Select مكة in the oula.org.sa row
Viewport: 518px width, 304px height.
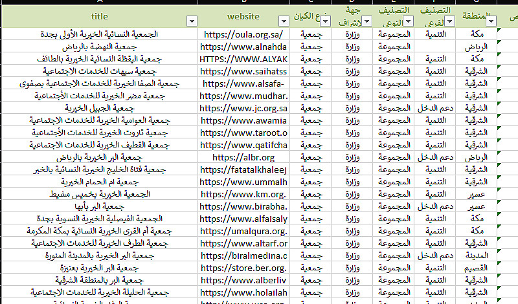click(477, 34)
